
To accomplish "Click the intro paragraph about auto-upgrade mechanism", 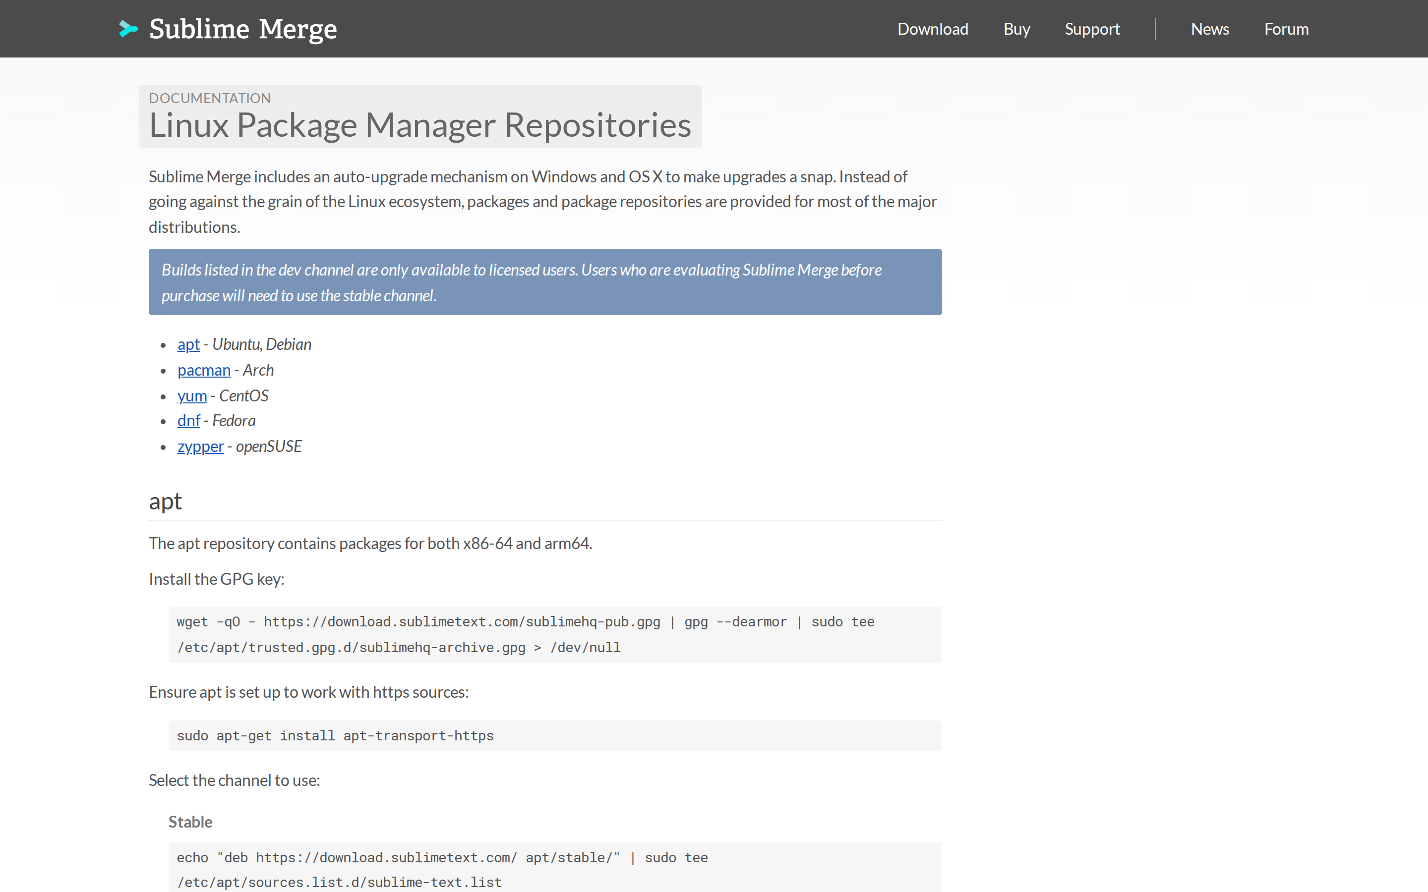I will pos(543,202).
